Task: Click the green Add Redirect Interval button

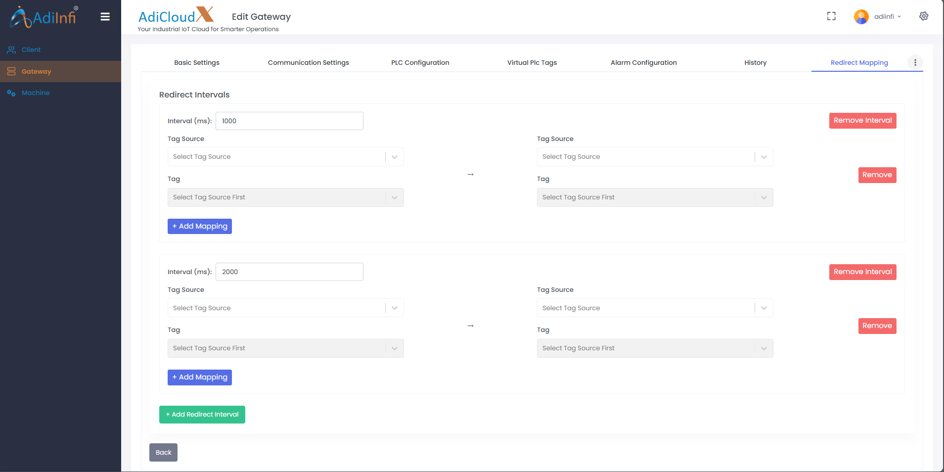Action: 202,415
